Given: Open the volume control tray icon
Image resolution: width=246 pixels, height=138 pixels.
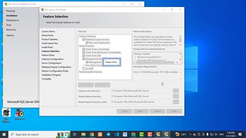Looking at the screenshot, I should tap(216, 135).
